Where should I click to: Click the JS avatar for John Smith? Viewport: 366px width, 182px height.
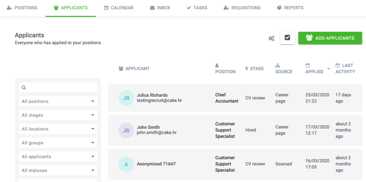coord(126,131)
